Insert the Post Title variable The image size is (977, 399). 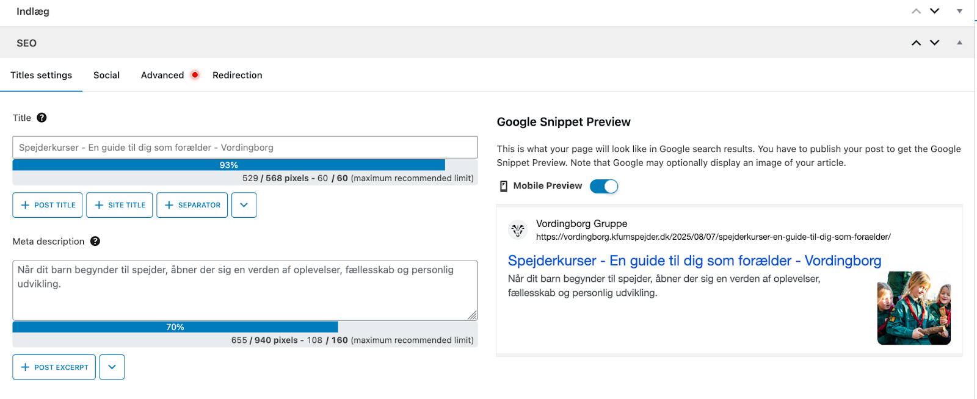click(x=48, y=205)
